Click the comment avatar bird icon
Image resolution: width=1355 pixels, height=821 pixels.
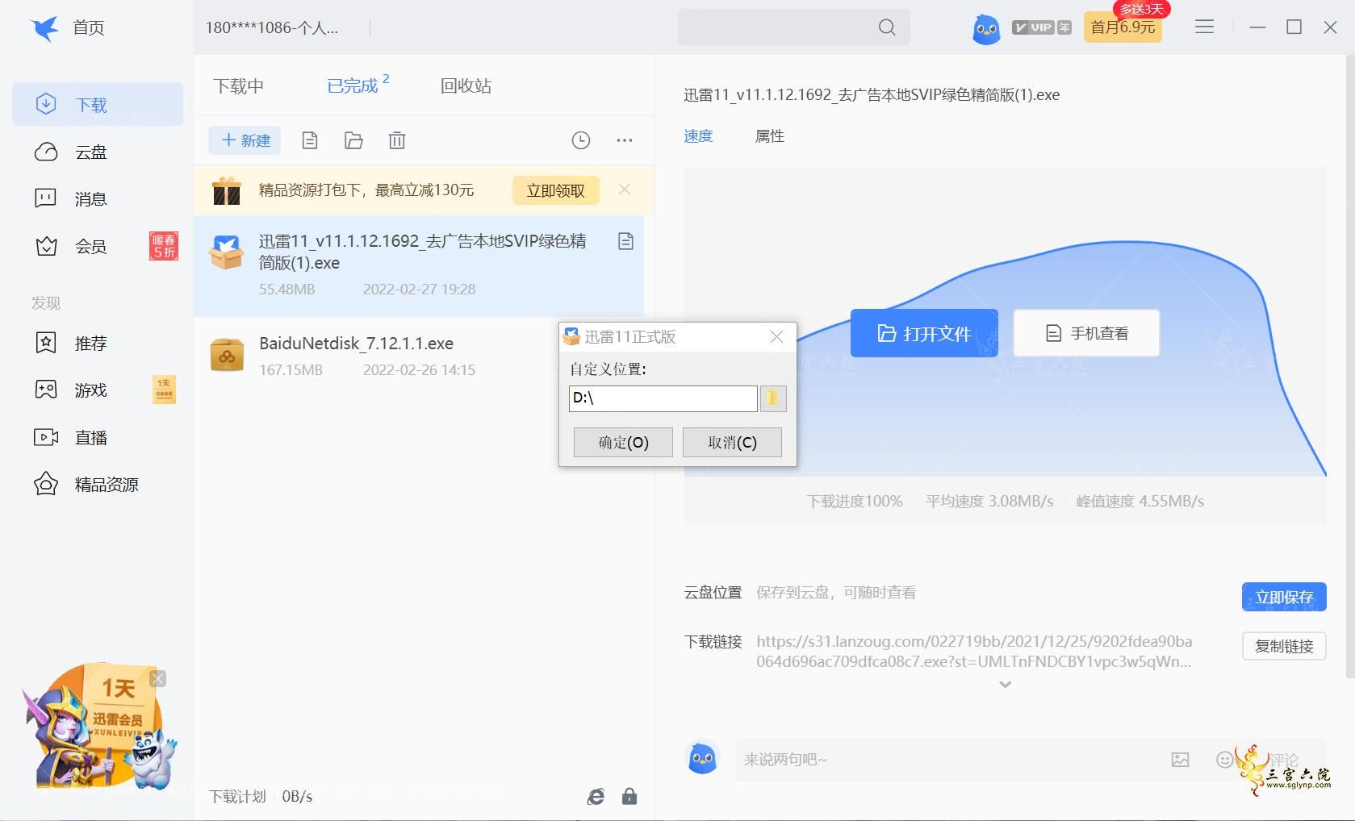pos(702,758)
